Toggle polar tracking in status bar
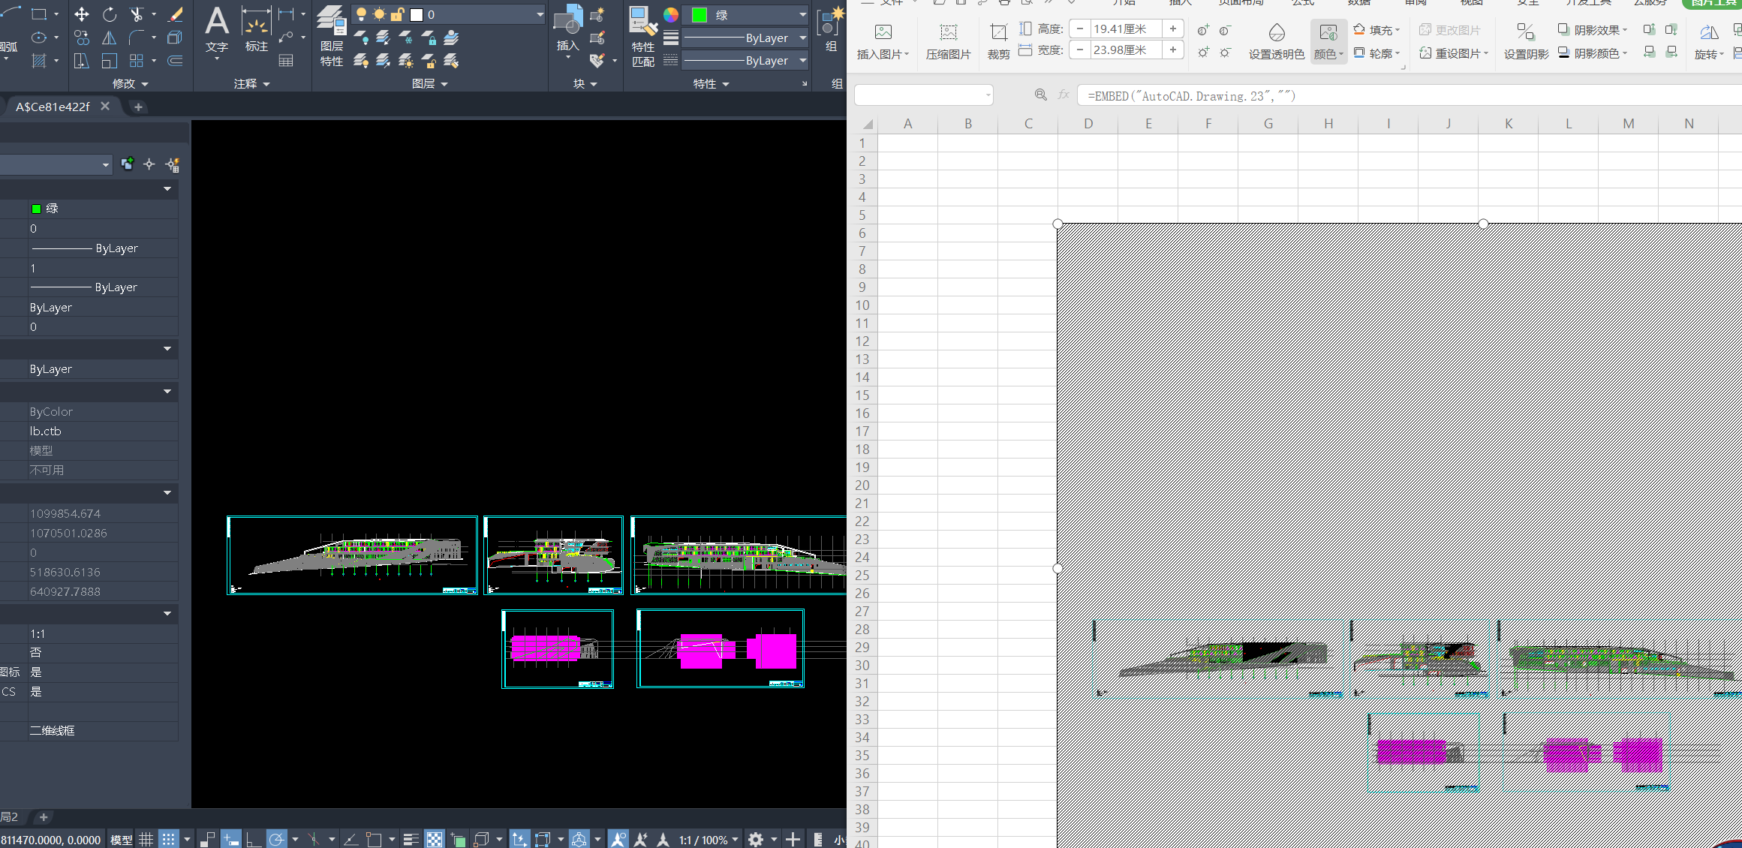Viewport: 1742px width, 848px height. [x=277, y=839]
